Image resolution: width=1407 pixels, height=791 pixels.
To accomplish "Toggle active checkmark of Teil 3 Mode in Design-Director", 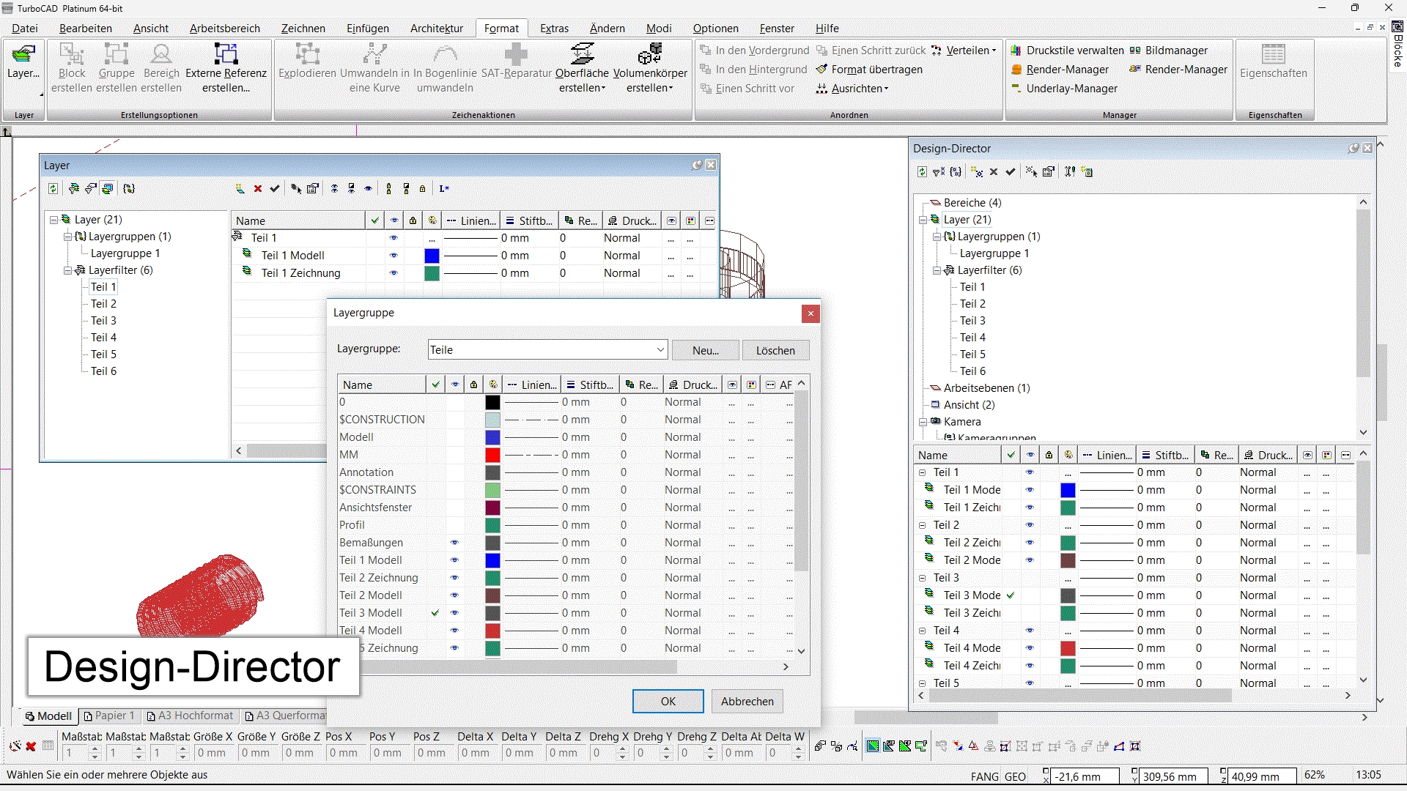I will [1011, 595].
